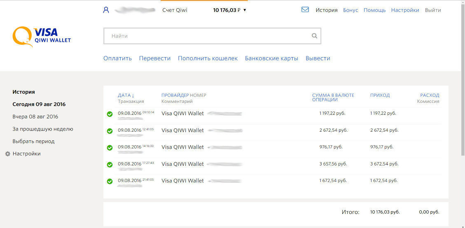Screen dimensions: 465x228
Task: Click the 3 657,56 руб. operation amount
Action: click(x=333, y=164)
